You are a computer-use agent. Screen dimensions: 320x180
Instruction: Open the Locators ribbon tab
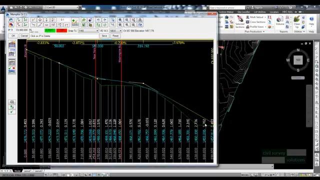(x=274, y=12)
